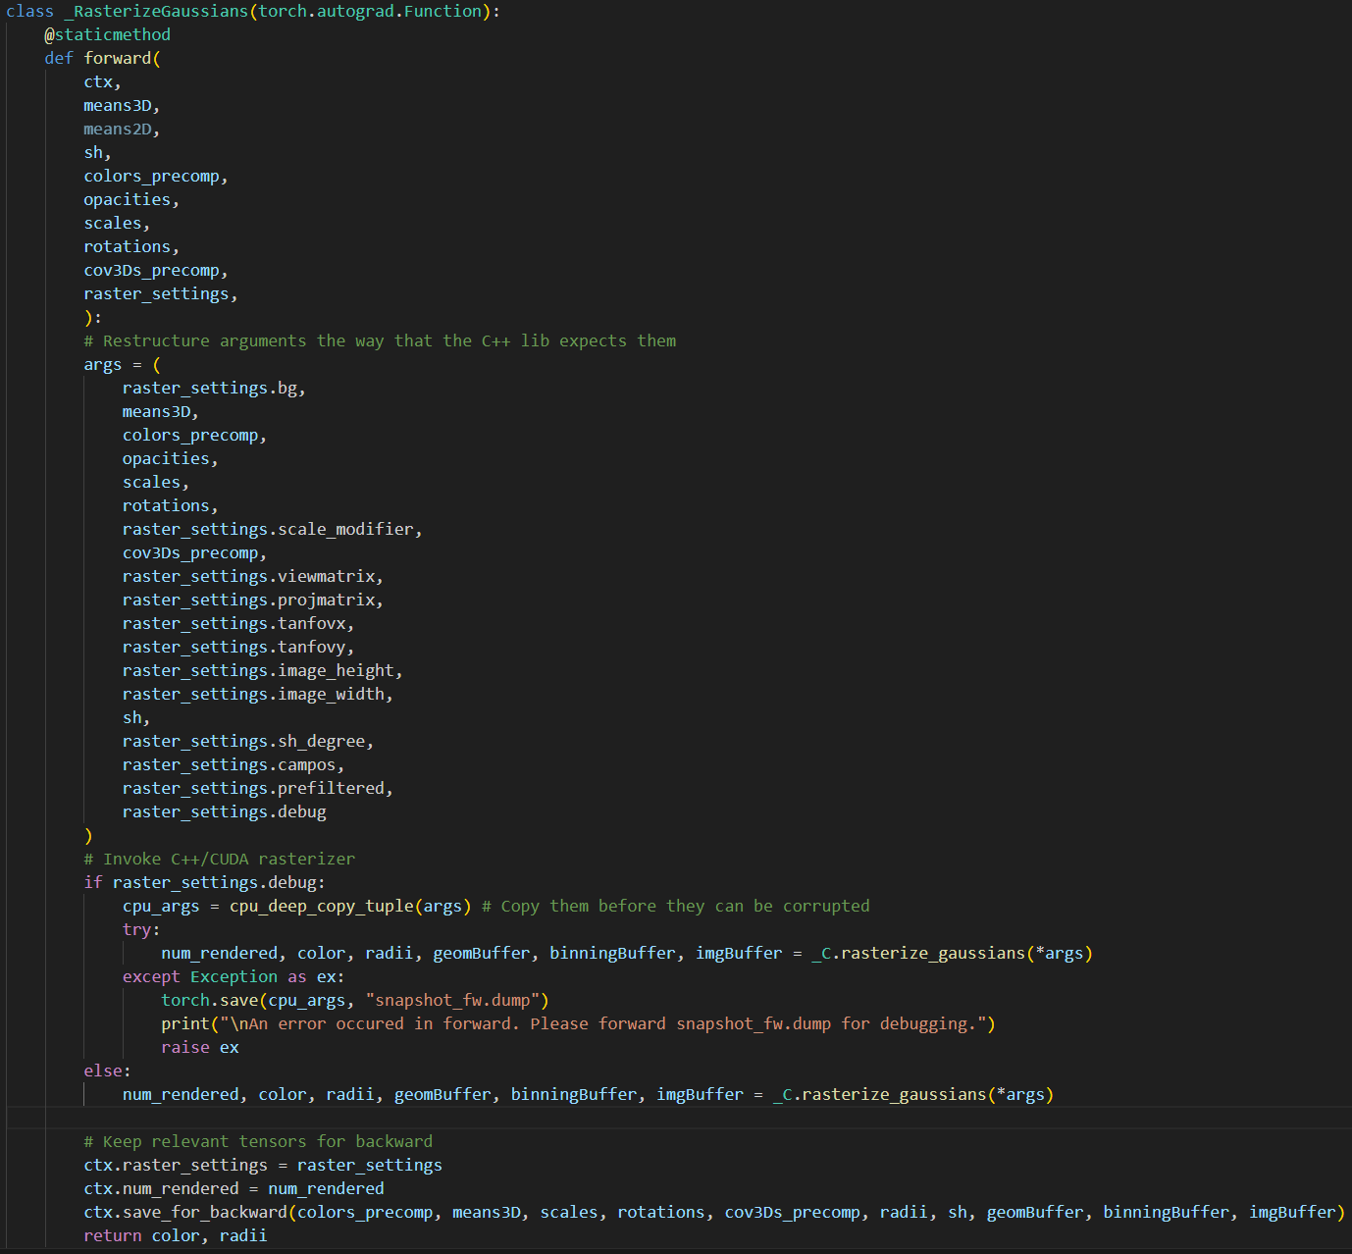Click the try: keyword
Screen dimensions: 1352x1254
[x=141, y=930]
